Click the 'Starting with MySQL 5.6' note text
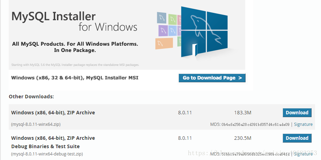Image resolution: width=321 pixels, height=160 pixels. point(75,65)
